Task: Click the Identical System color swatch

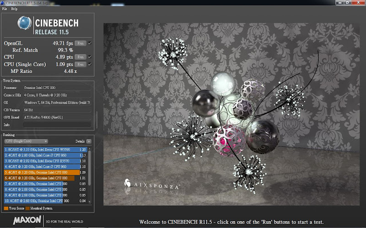Action: (x=27, y=208)
